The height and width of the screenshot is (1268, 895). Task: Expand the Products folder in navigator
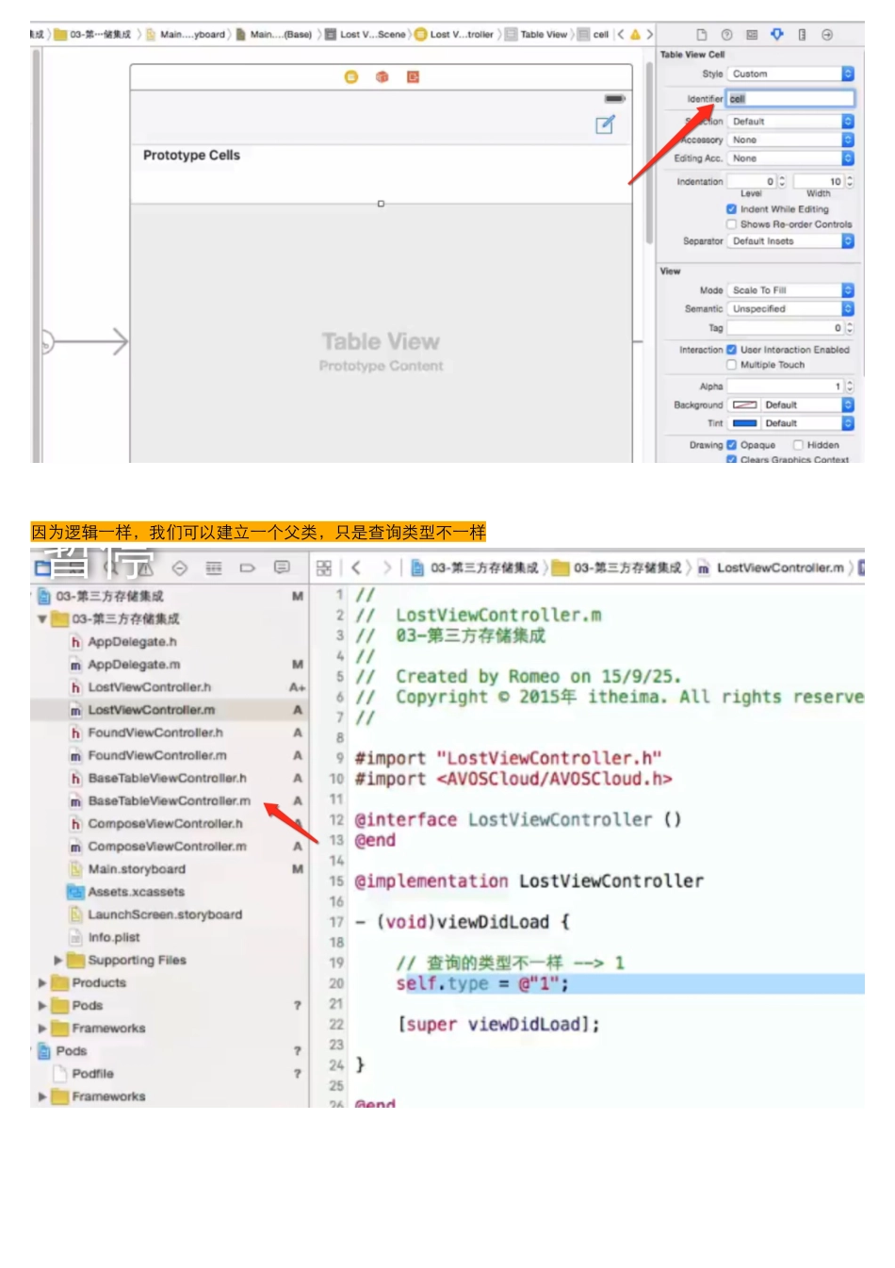[42, 982]
